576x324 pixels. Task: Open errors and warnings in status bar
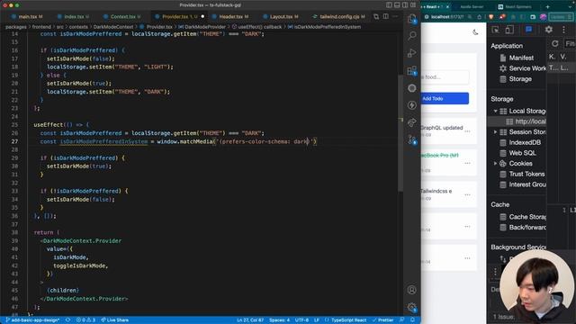tap(85, 320)
